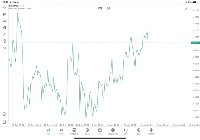Open the การตั้งค่า settings tab
Viewport: 200px width, 140px height.
[152, 132]
